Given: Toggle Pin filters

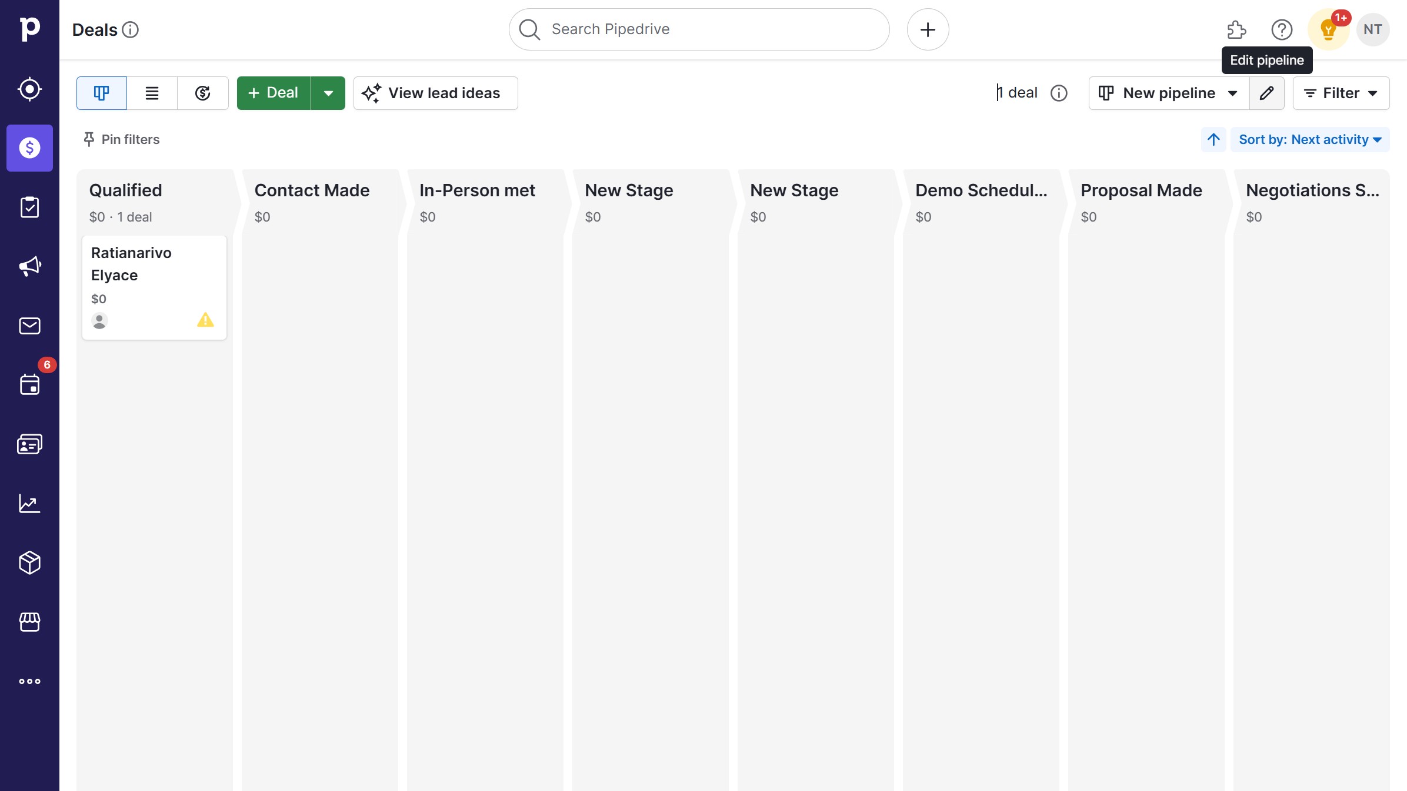Looking at the screenshot, I should pyautogui.click(x=121, y=139).
